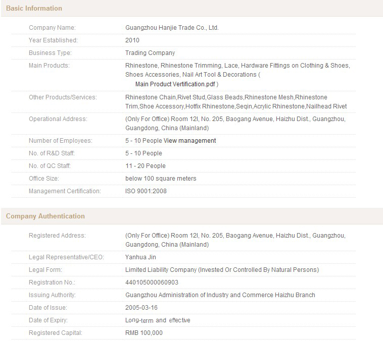Click company name Guangzhou Hanjie Trade Co., Ltd.
383x341 pixels.
tap(172, 28)
